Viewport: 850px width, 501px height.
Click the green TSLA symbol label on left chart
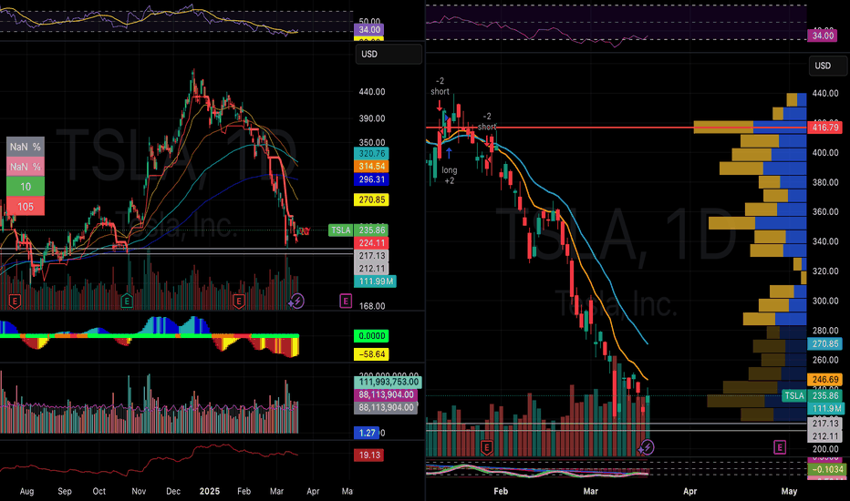tap(340, 230)
